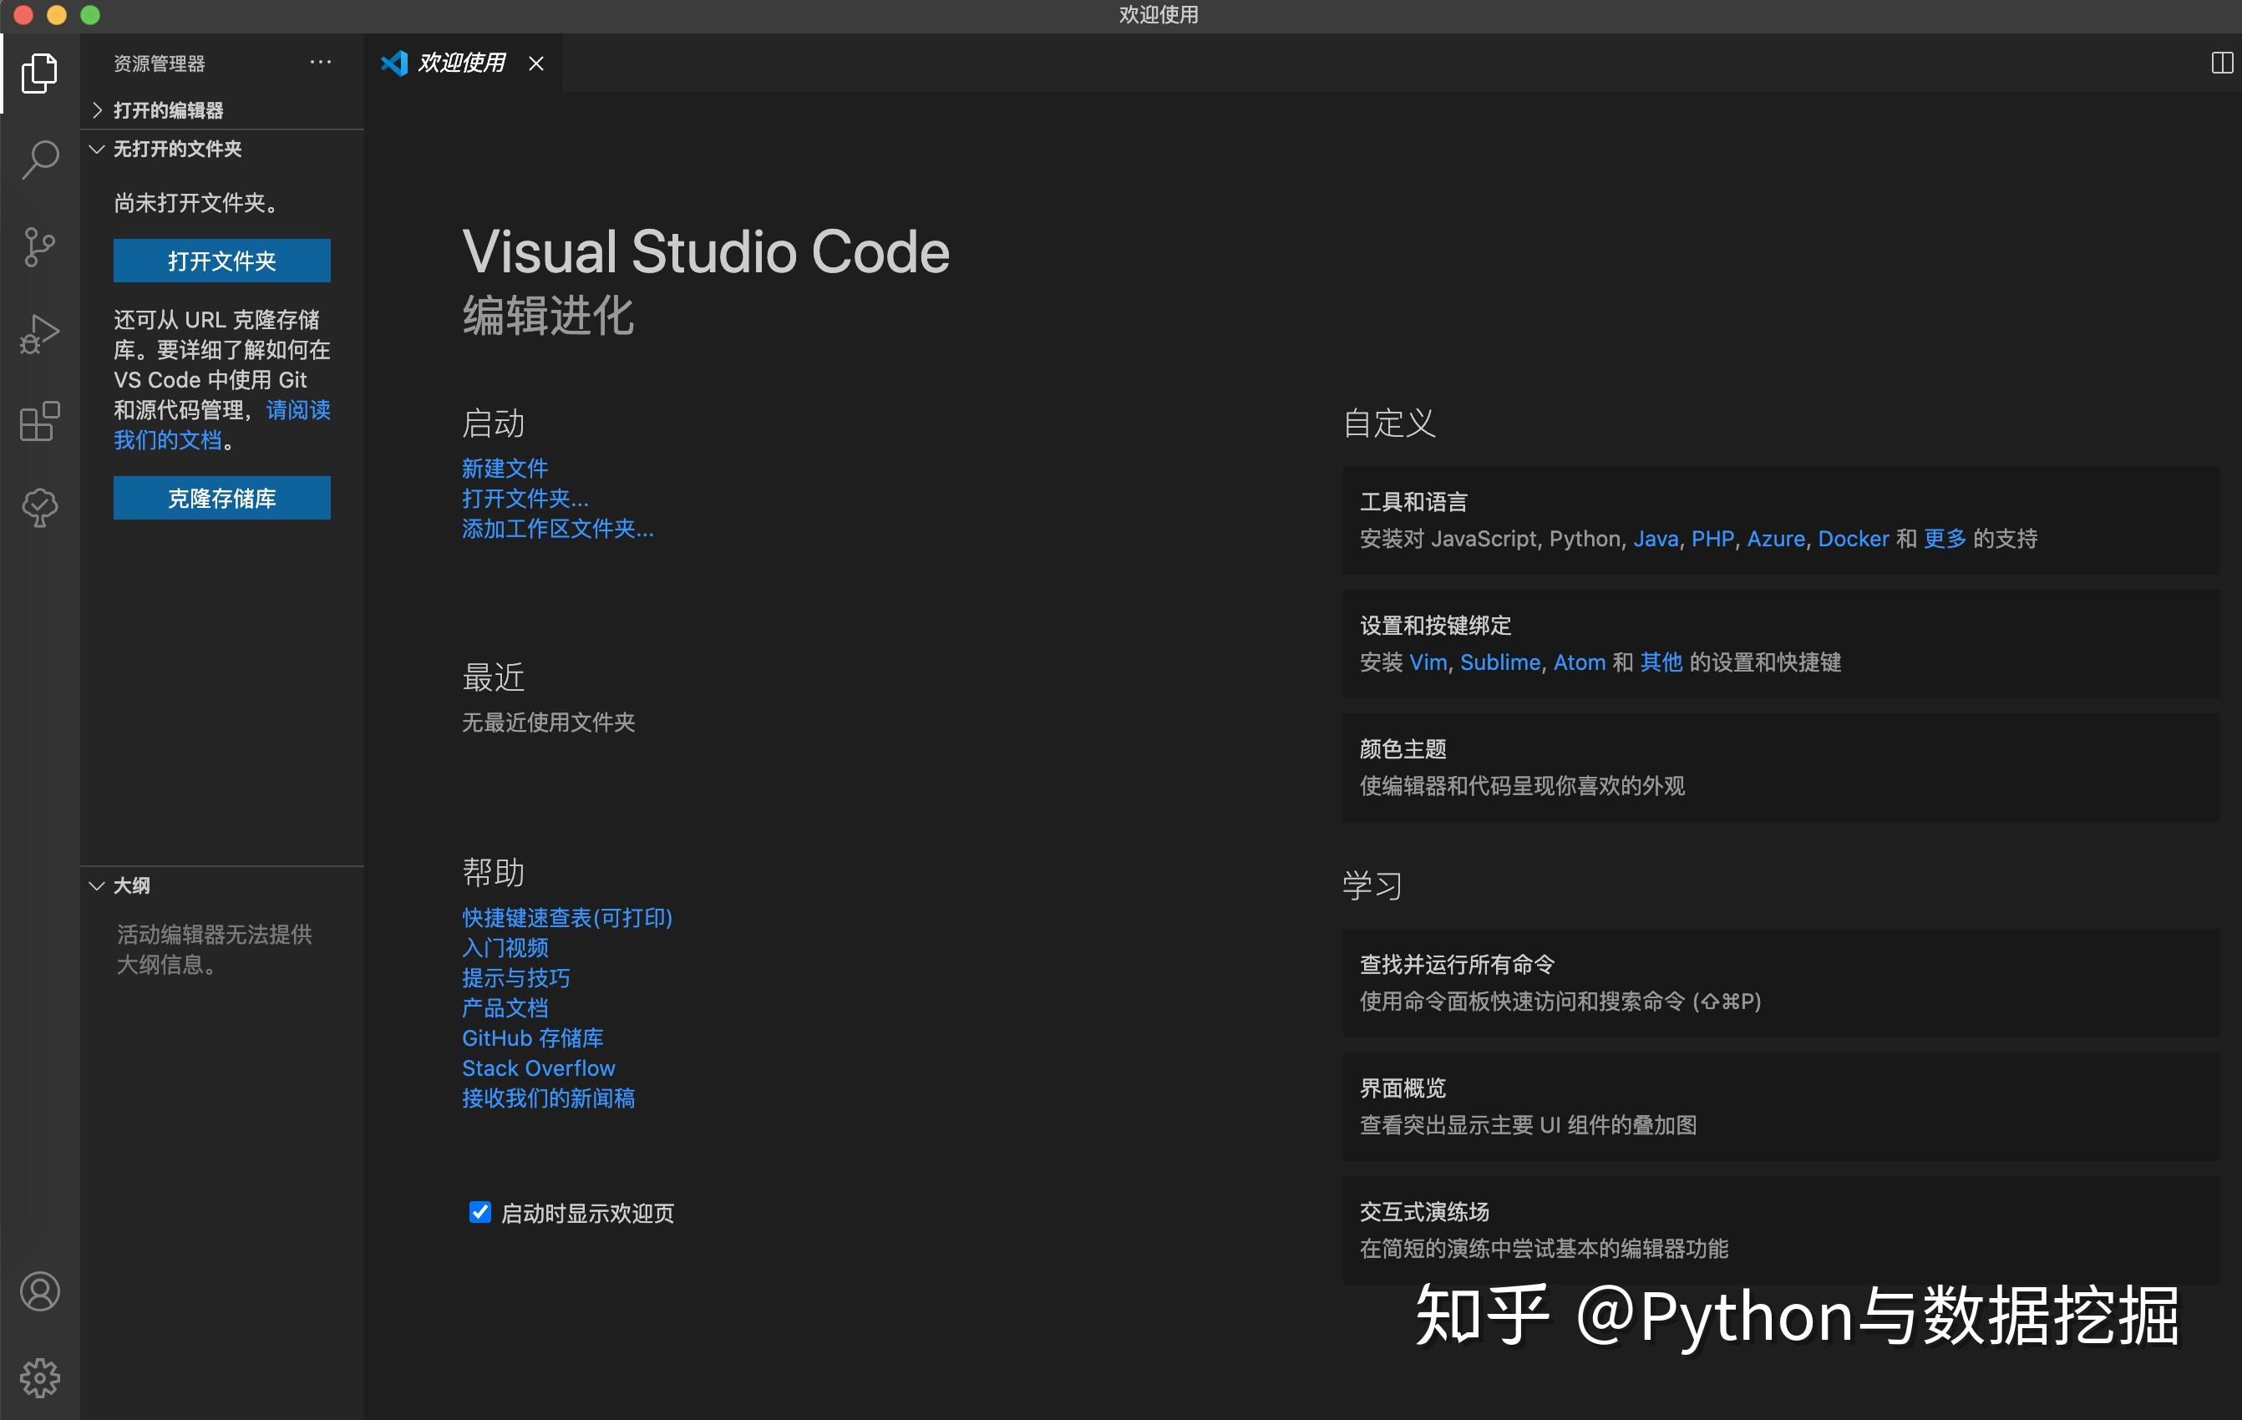Open Manage settings via the gear icon

[x=39, y=1378]
